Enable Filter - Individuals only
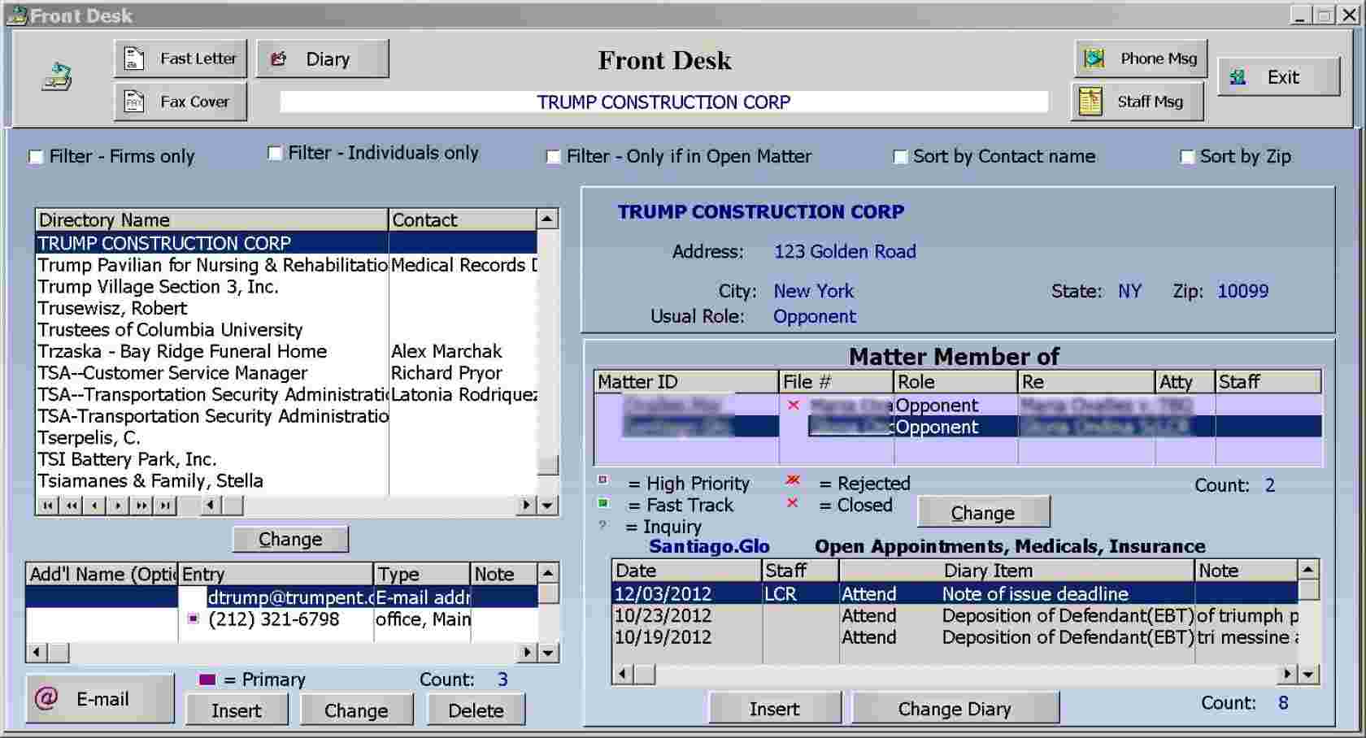1366x738 pixels. point(275,153)
